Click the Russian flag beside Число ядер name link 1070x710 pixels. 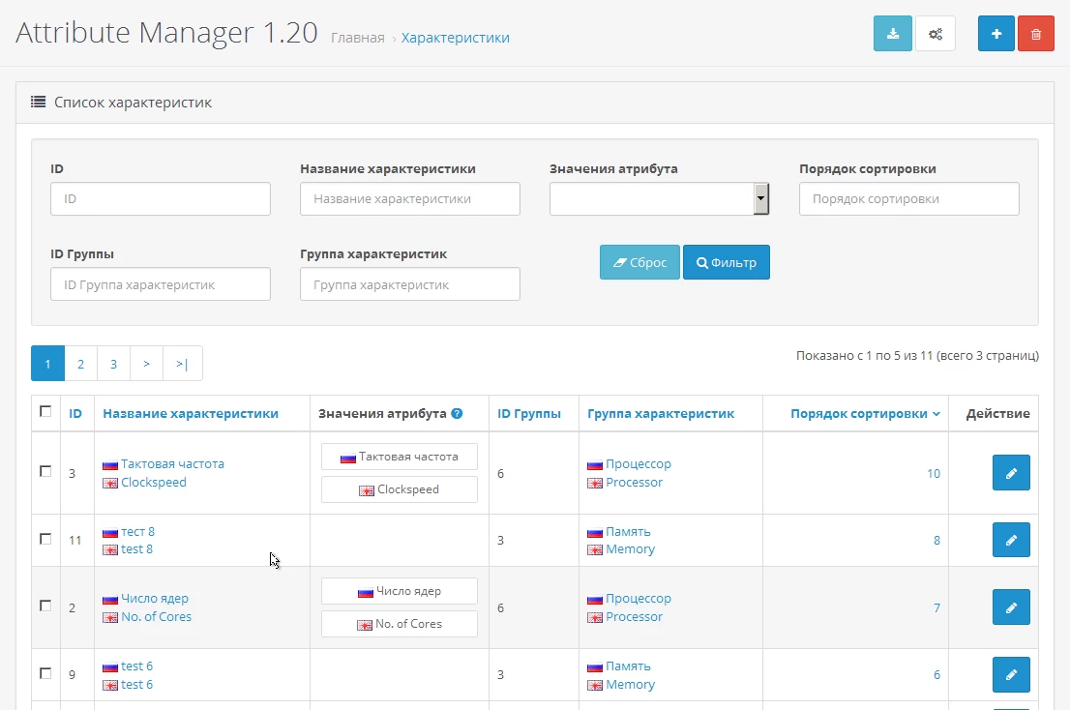click(110, 600)
